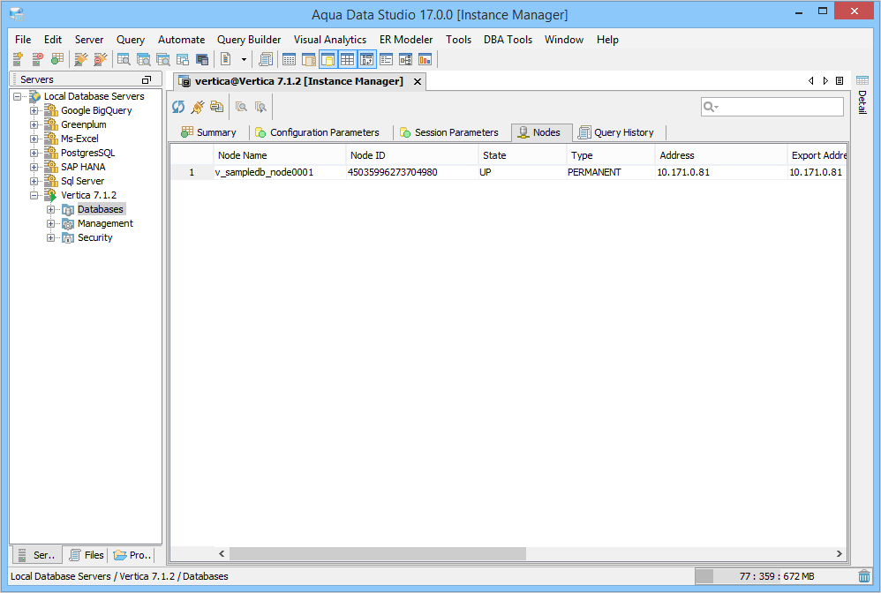Toggle the highlighted schema compare view icon
881x593 pixels.
(367, 59)
